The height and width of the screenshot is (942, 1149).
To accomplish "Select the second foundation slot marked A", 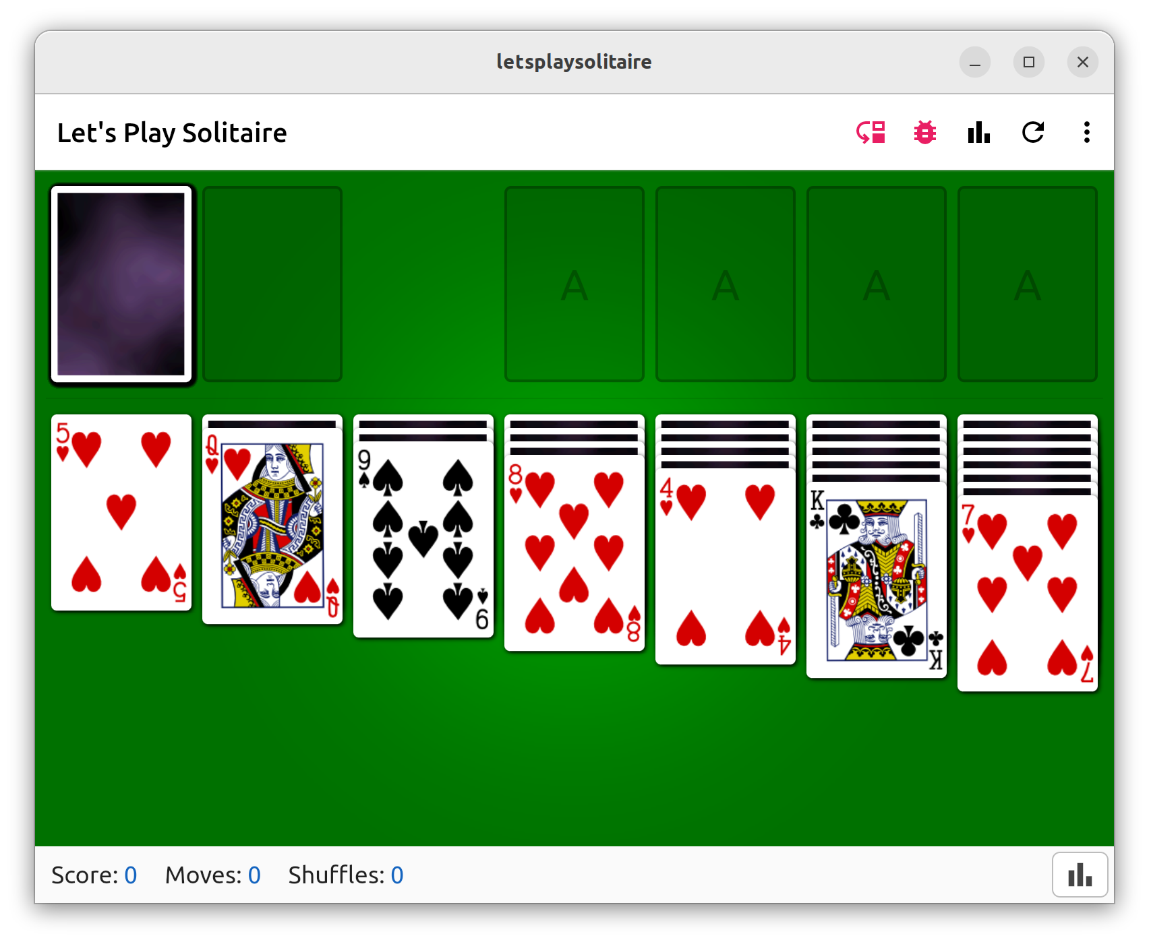I will coord(726,284).
